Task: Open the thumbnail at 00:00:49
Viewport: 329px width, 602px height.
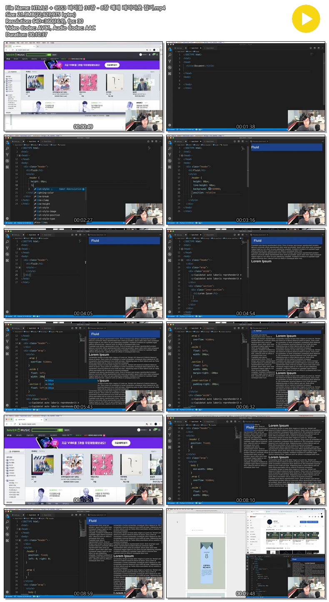Action: pyautogui.click(x=83, y=86)
